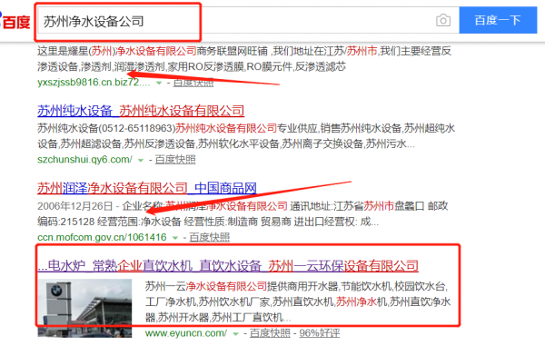Open 百度快照 for the ccn.mofcom.gov.cn result

click(x=210, y=237)
